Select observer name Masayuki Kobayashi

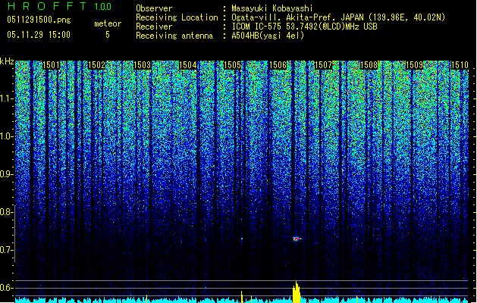click(272, 8)
